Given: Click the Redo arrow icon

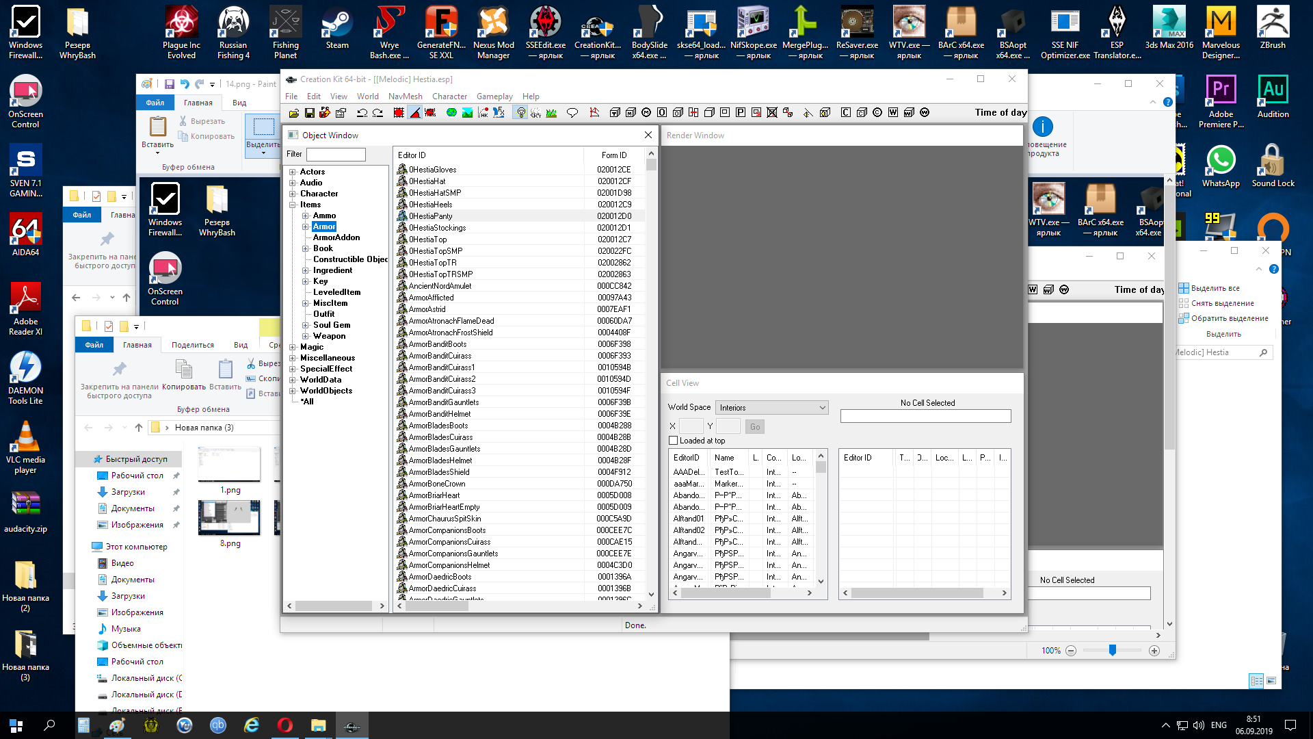Looking at the screenshot, I should [x=377, y=113].
